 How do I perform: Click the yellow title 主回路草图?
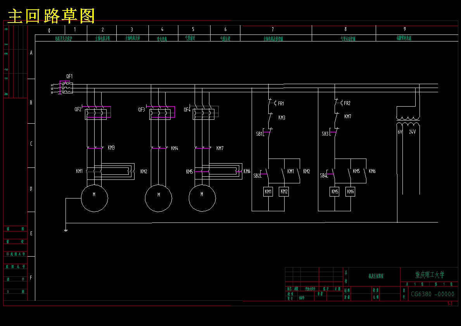point(51,16)
